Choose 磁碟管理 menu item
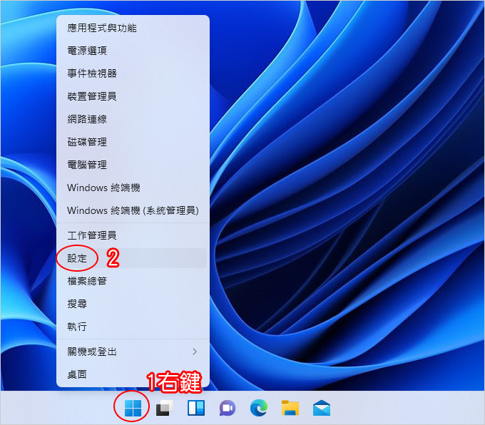Image resolution: width=485 pixels, height=425 pixels. click(x=133, y=143)
